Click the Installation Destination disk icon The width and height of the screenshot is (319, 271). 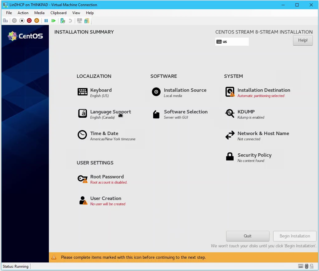pos(230,92)
